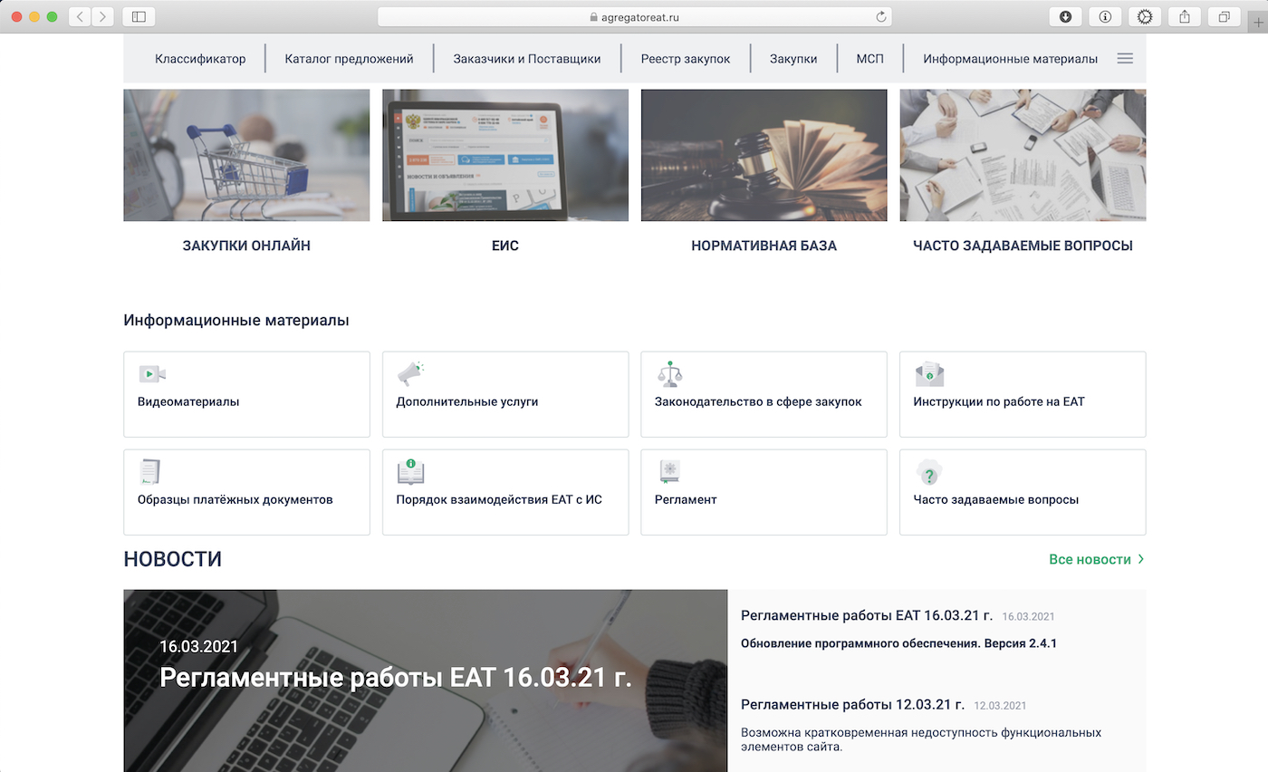Click the question mark FAQ icon
This screenshot has width=1268, height=772.
[929, 472]
